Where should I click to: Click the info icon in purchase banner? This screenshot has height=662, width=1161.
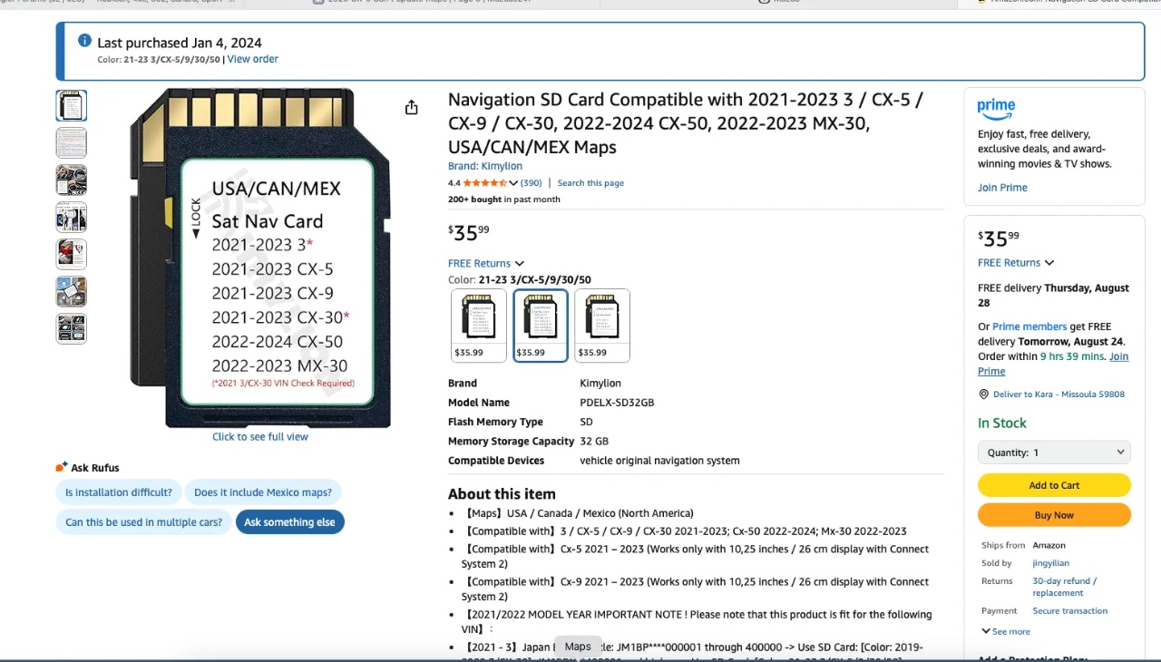coord(85,41)
